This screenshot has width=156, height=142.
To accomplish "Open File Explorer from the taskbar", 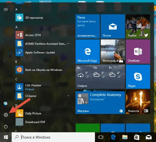I will click(125, 137).
